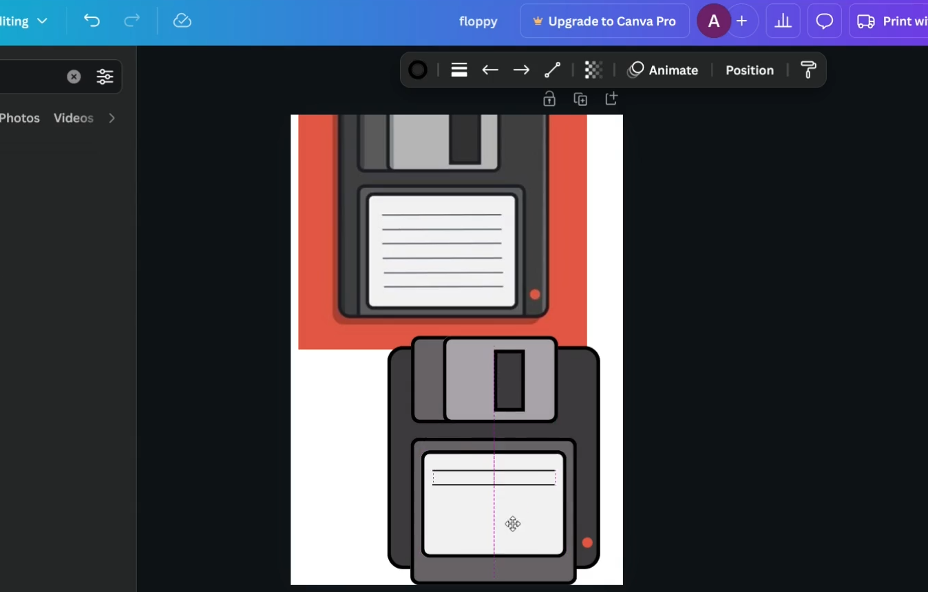Switch to the Photos tab

[x=20, y=118]
